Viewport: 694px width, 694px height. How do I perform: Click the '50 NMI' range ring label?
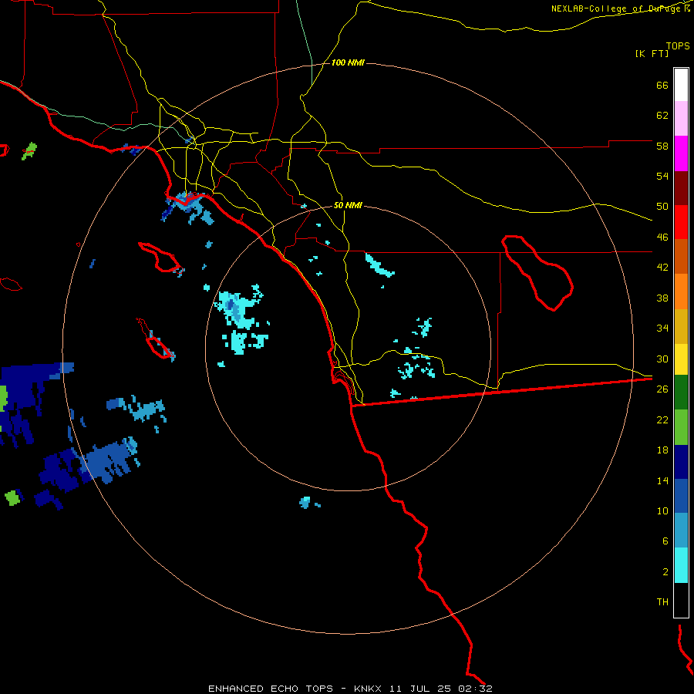348,205
